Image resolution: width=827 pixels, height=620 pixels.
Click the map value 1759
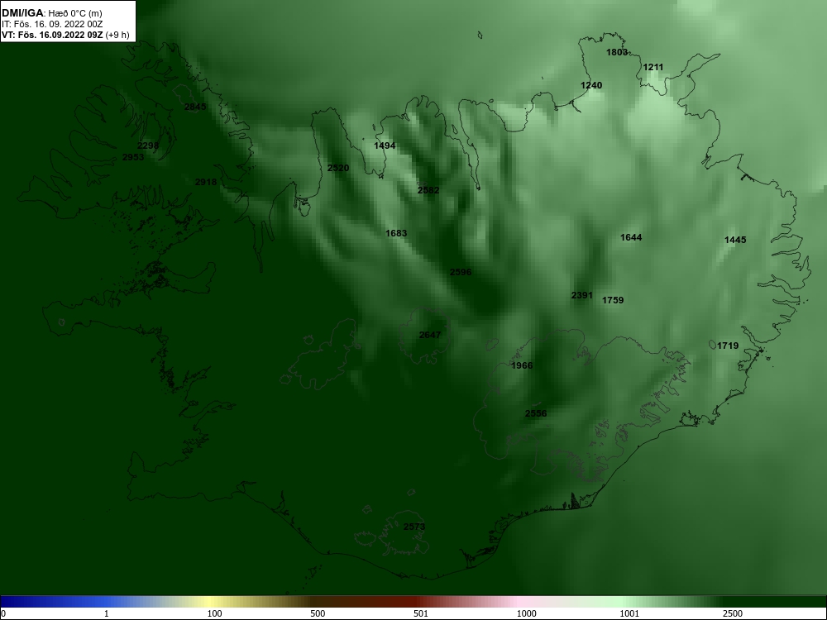[613, 301]
